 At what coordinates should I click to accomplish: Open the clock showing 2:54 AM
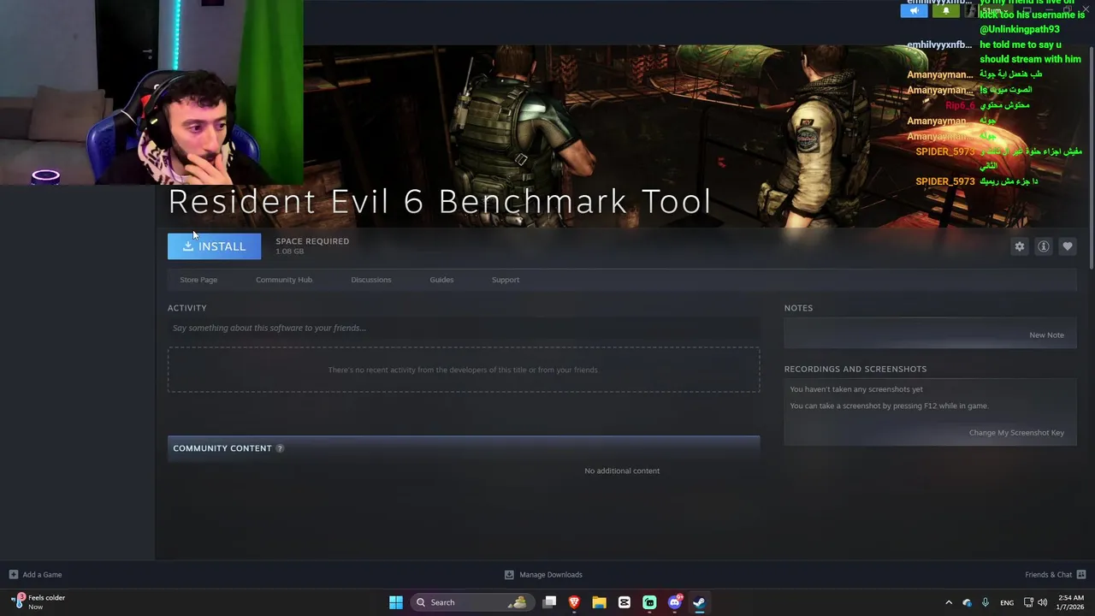point(1070,602)
